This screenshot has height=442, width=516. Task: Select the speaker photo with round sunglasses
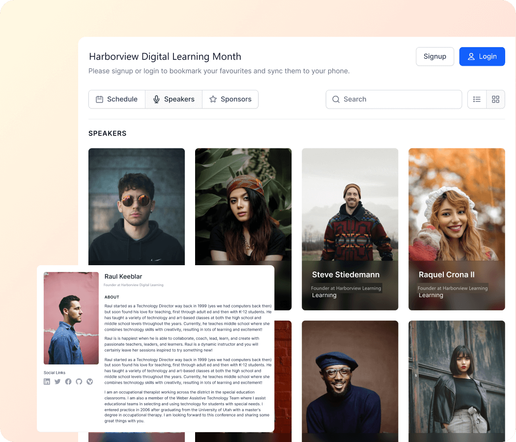pyautogui.click(x=137, y=207)
